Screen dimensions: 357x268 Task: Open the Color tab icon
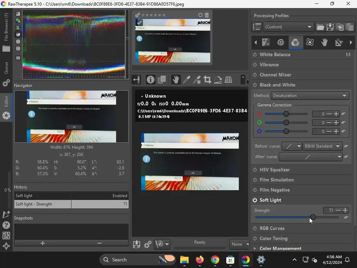295,42
